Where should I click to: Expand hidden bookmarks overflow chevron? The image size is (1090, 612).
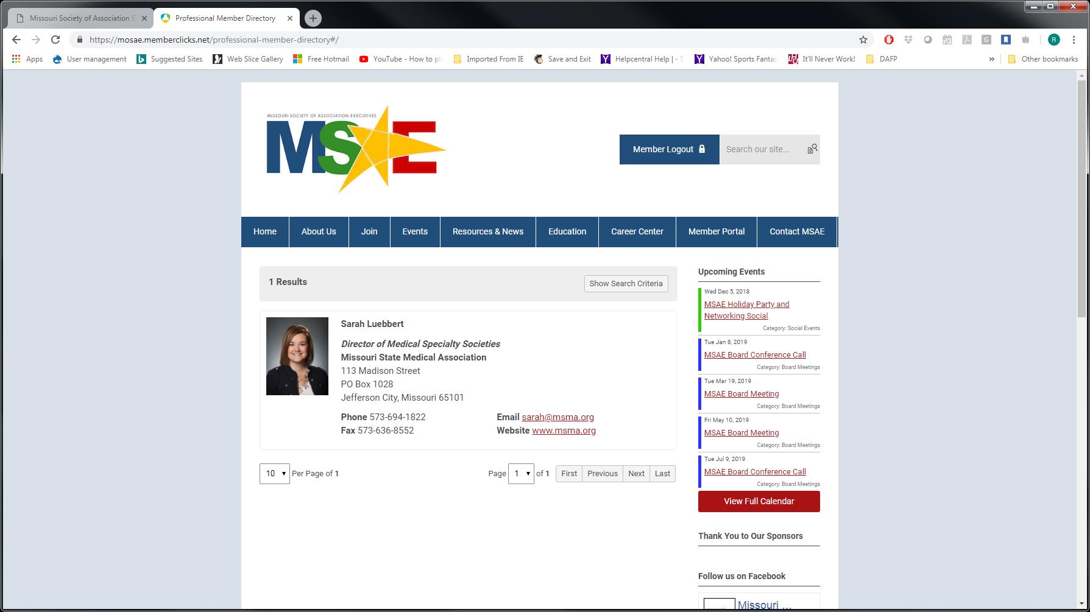click(x=991, y=59)
